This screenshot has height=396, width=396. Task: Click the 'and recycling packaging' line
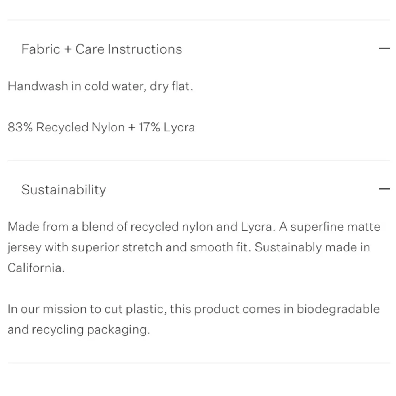(78, 330)
